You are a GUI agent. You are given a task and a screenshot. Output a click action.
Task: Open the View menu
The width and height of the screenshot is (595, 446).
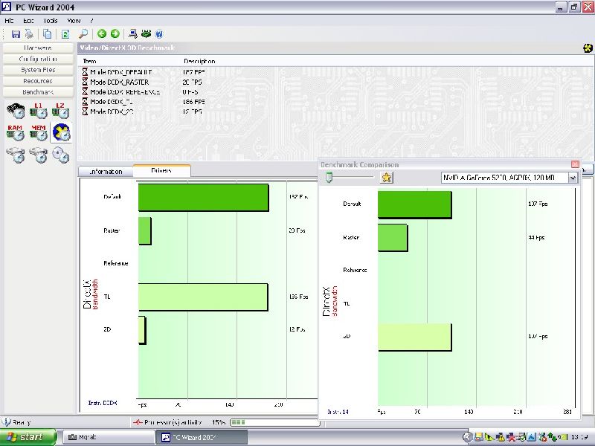(x=74, y=21)
